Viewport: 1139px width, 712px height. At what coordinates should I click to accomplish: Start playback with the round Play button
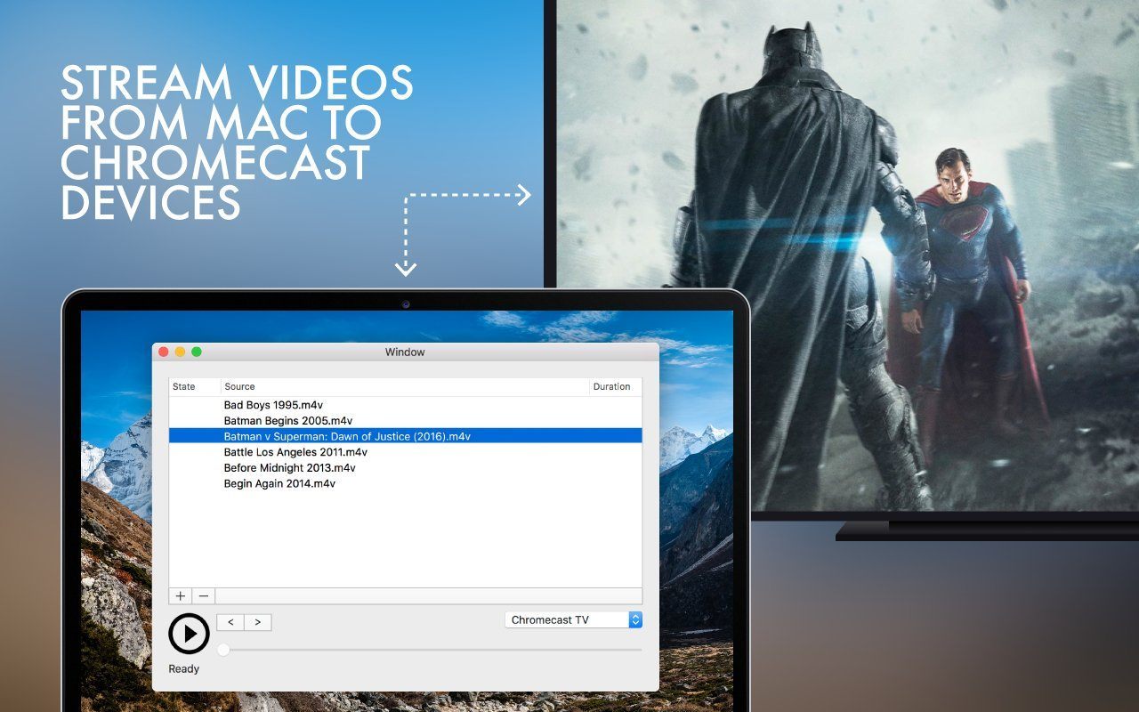click(x=189, y=634)
